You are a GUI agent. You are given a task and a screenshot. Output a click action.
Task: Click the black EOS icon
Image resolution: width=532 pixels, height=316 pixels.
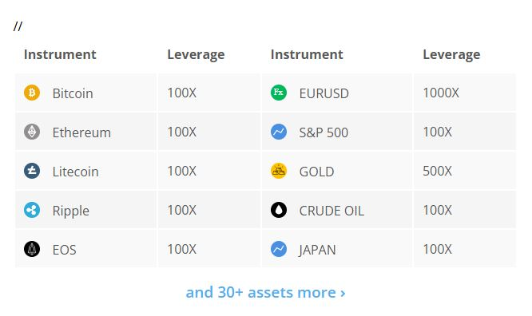click(x=32, y=249)
